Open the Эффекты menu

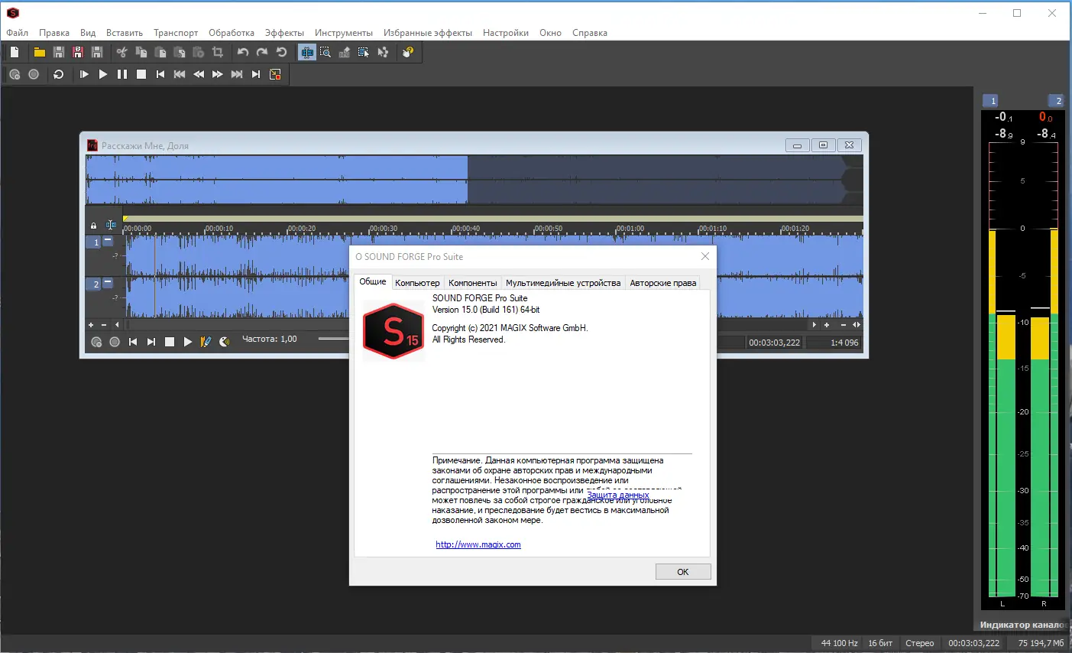point(283,32)
